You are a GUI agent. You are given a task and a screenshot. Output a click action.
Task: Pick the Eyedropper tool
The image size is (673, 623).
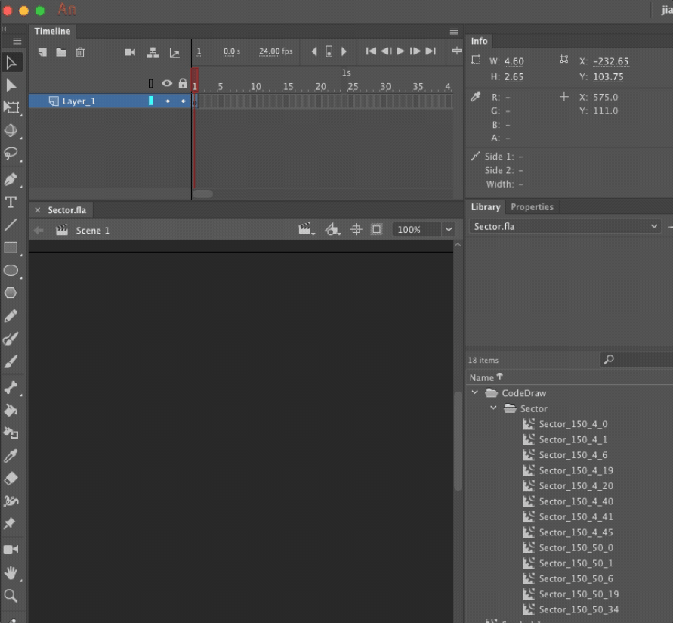pyautogui.click(x=11, y=456)
